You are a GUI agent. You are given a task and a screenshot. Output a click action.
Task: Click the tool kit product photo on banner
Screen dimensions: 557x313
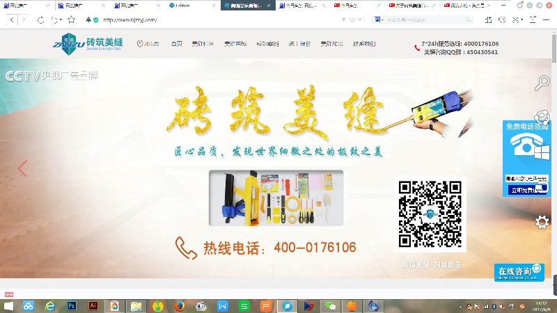276,198
